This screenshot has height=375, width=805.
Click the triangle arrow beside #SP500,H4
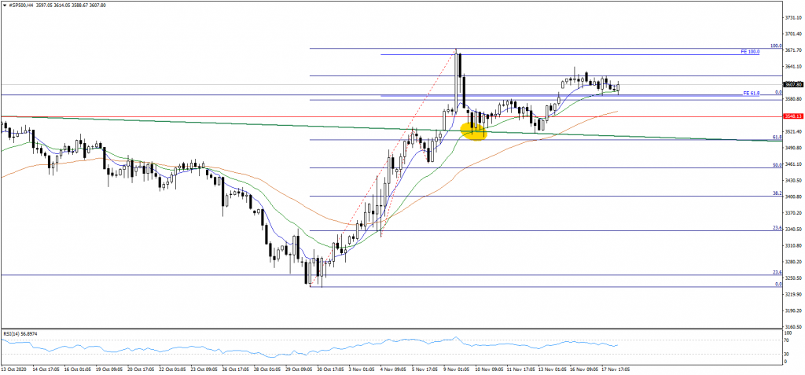(x=5, y=5)
